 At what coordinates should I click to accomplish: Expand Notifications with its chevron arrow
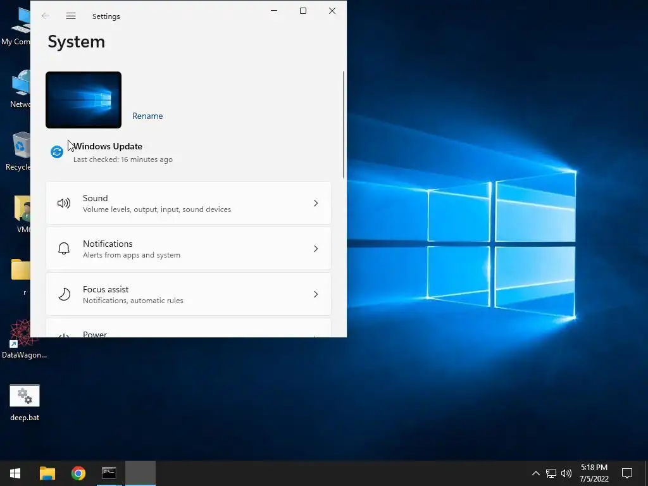[316, 248]
